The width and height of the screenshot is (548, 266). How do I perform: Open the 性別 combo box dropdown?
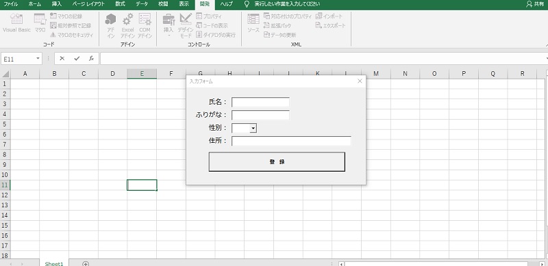point(253,129)
